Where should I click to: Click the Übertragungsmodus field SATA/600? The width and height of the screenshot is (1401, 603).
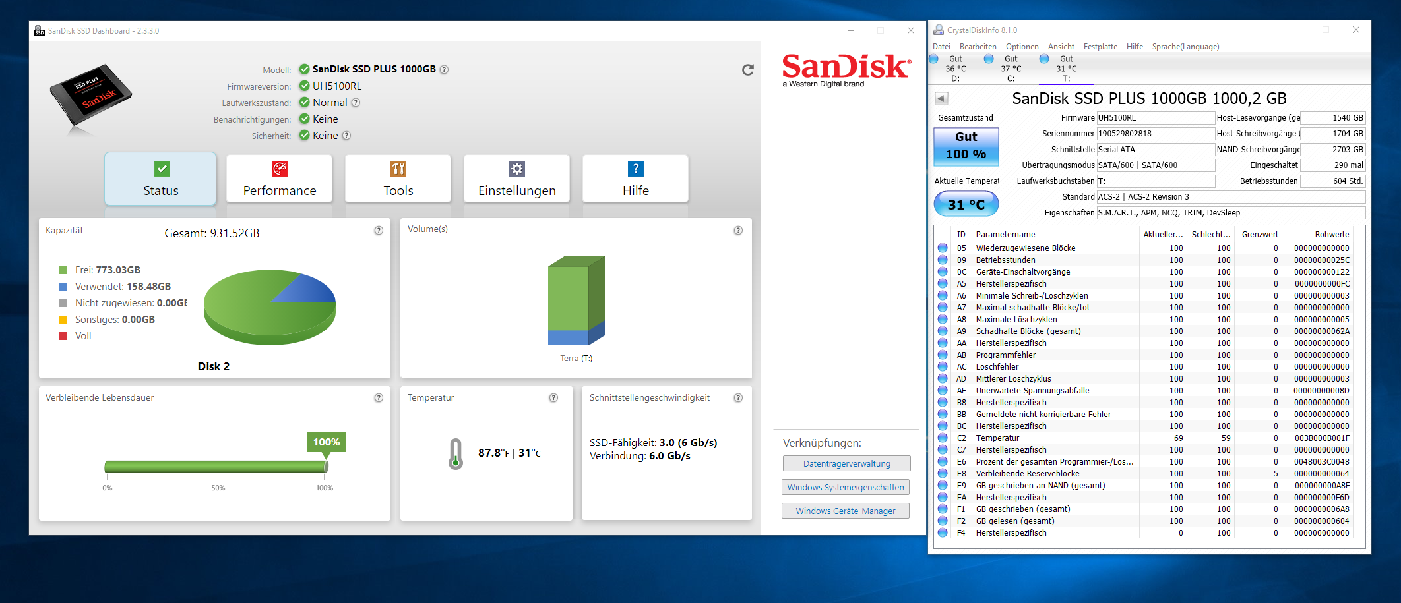point(1155,165)
